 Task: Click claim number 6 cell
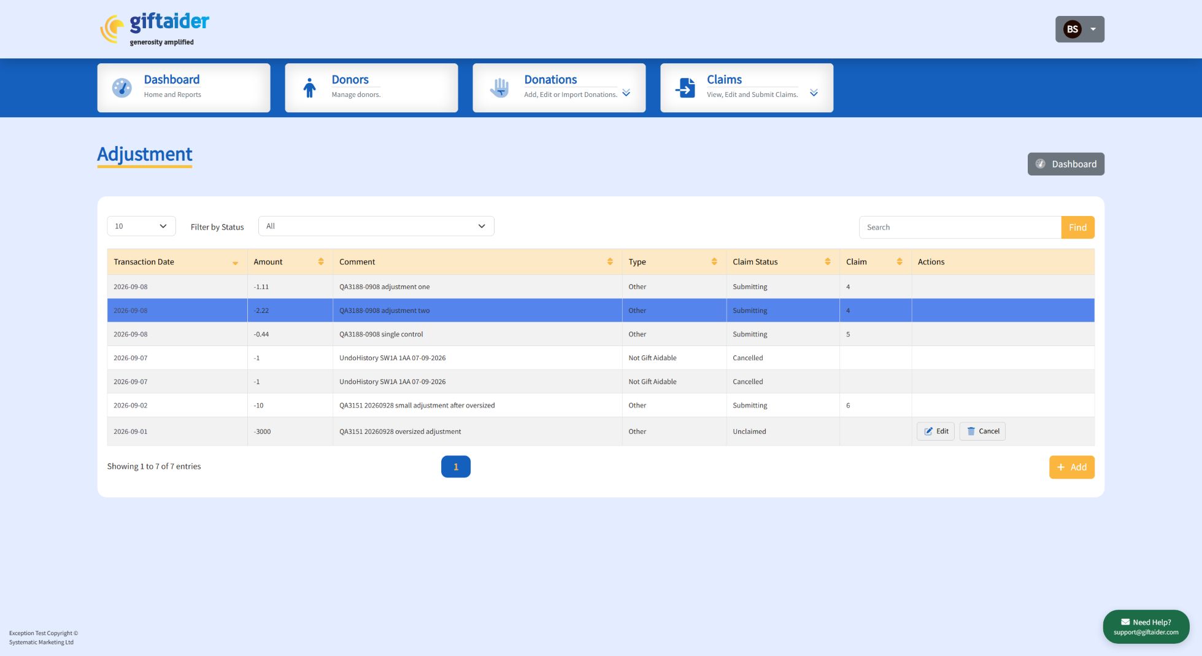(875, 406)
